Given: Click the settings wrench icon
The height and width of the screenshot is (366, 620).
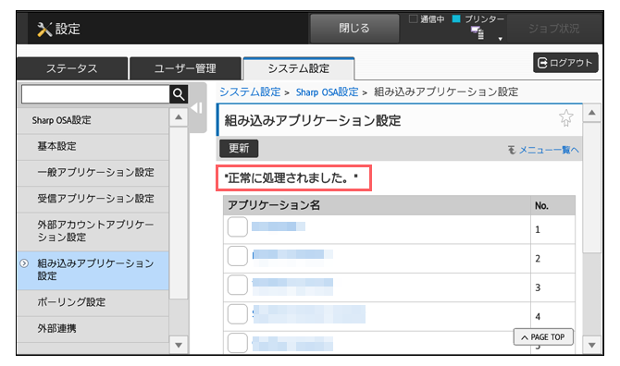Looking at the screenshot, I should [44, 30].
